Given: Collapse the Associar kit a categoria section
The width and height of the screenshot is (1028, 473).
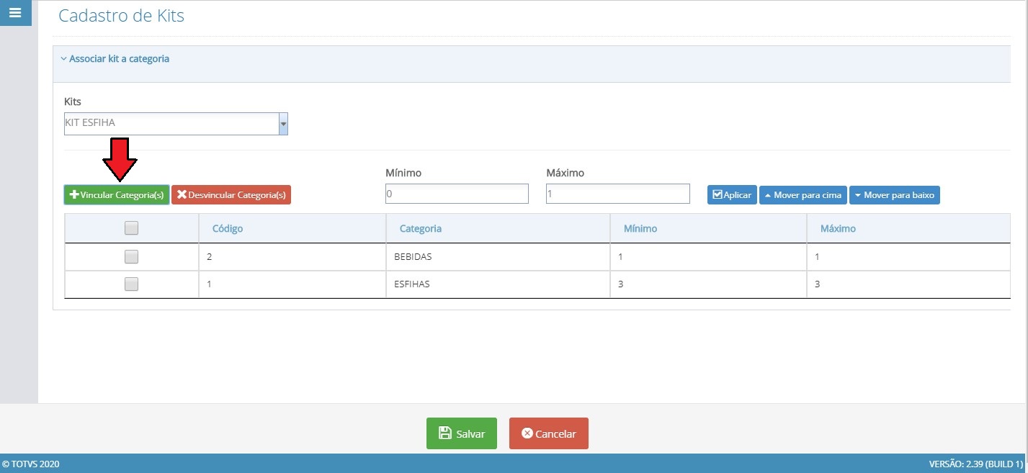Looking at the screenshot, I should pyautogui.click(x=115, y=59).
